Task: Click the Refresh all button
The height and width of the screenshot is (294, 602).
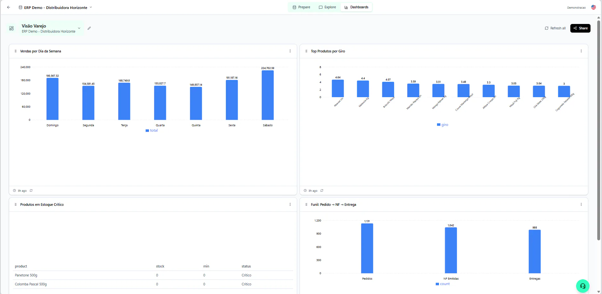Action: click(555, 28)
